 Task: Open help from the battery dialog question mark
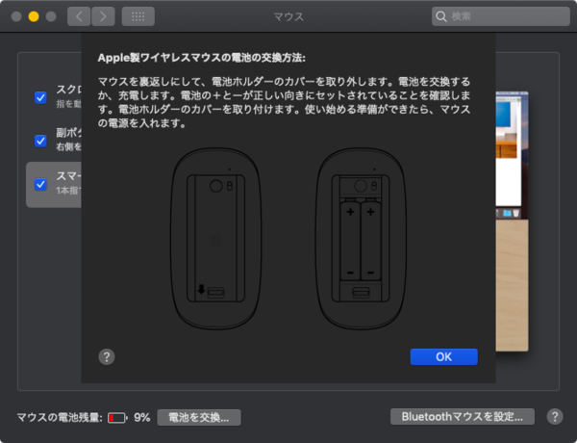(107, 356)
